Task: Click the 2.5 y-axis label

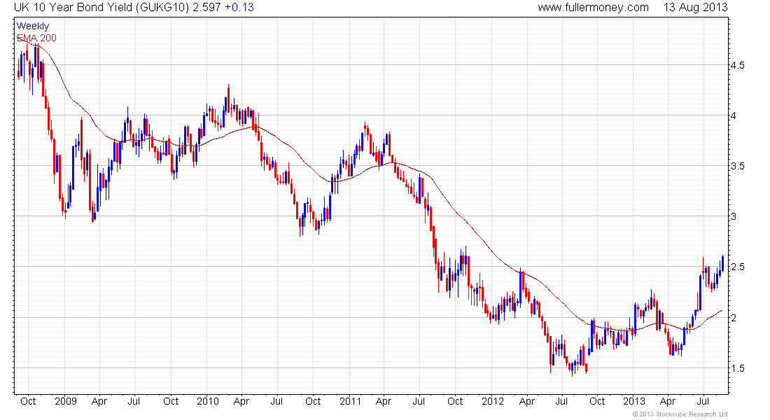Action: pos(738,267)
